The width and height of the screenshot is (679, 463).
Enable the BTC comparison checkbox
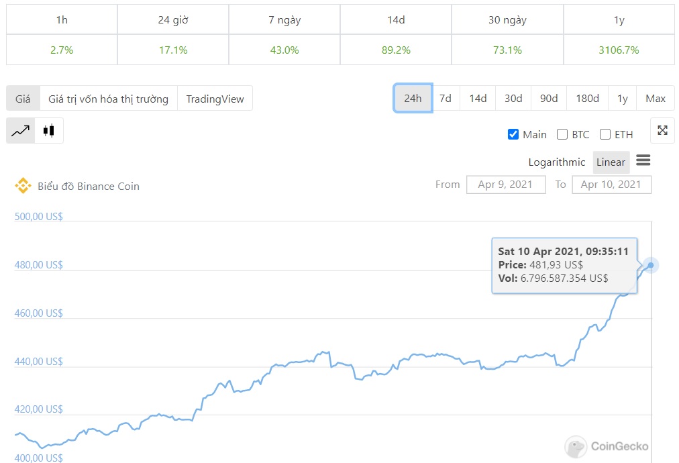[562, 134]
